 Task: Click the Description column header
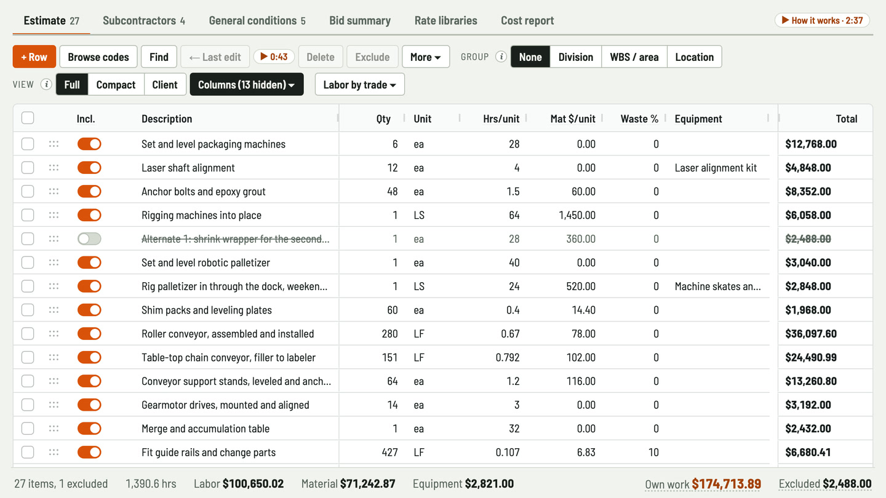pyautogui.click(x=167, y=119)
